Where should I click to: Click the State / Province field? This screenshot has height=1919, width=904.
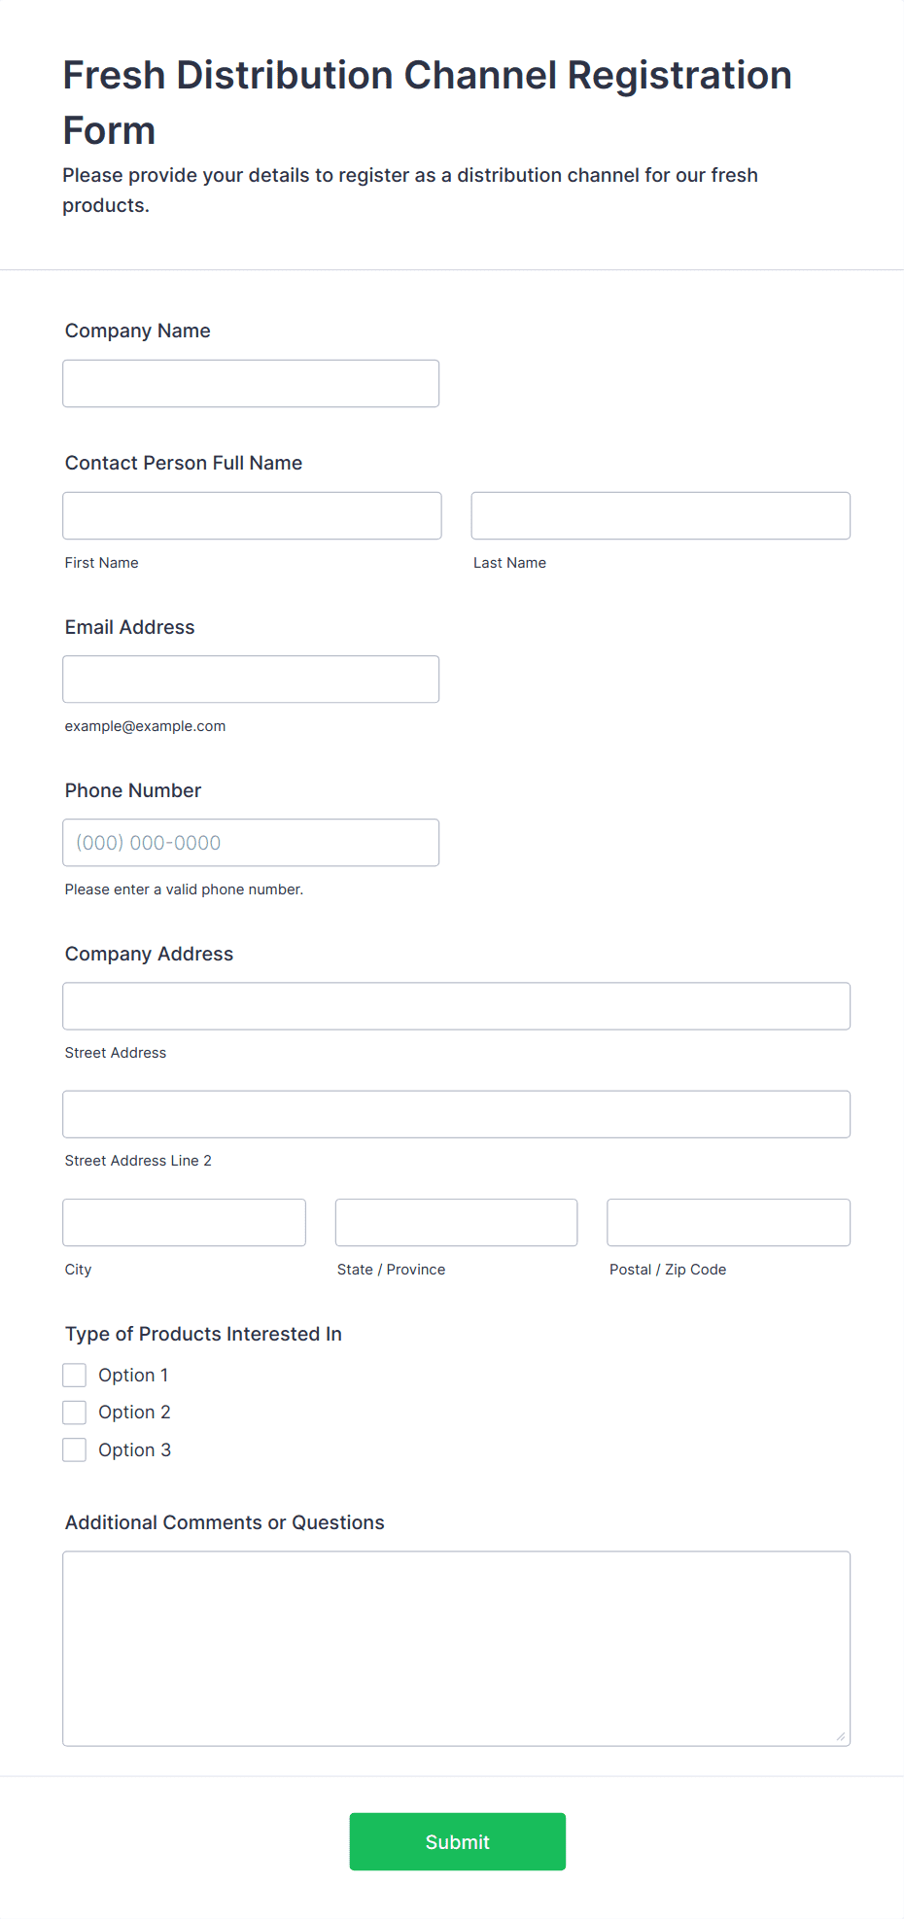pyautogui.click(x=456, y=1222)
